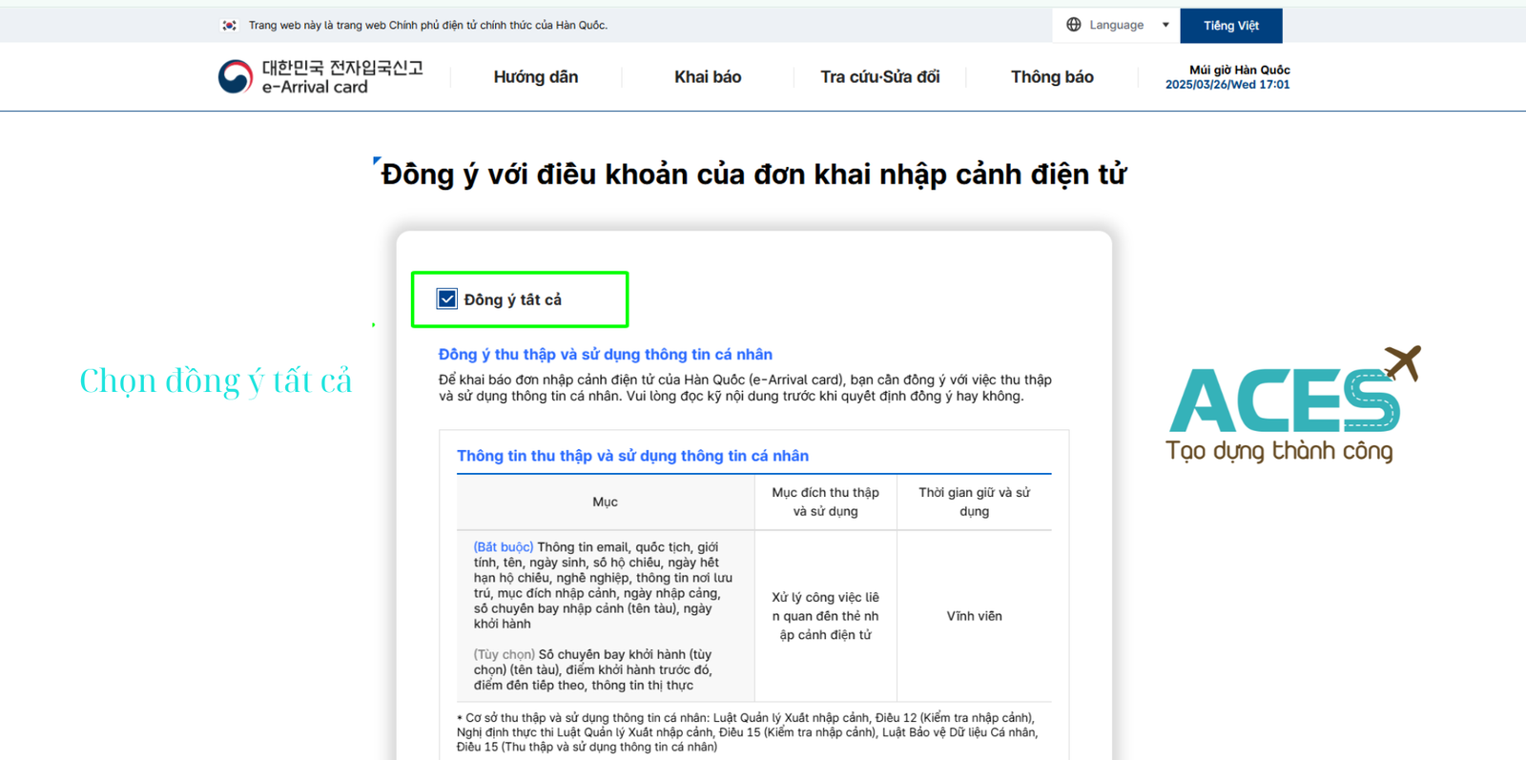Image resolution: width=1526 pixels, height=760 pixels.
Task: Click the globe Language icon
Action: [x=1074, y=25]
